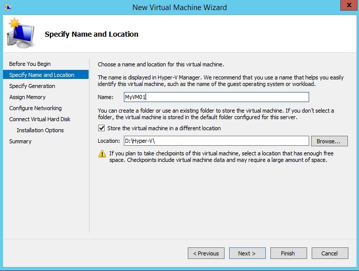Go to the Summary step
Screen dimensions: 359x271
point(20,141)
